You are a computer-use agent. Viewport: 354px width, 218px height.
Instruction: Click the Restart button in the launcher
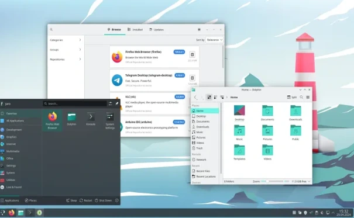(86, 200)
